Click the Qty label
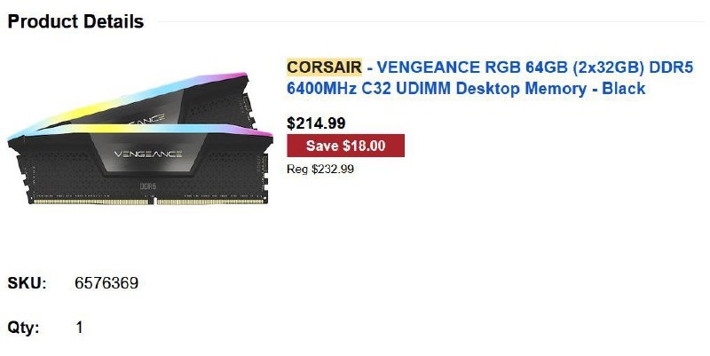The width and height of the screenshot is (710, 356). point(24,328)
